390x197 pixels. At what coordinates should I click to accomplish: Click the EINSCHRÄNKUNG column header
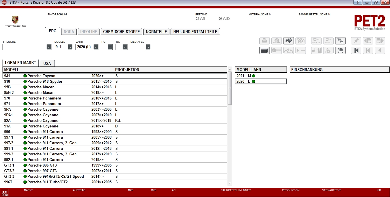coord(339,70)
